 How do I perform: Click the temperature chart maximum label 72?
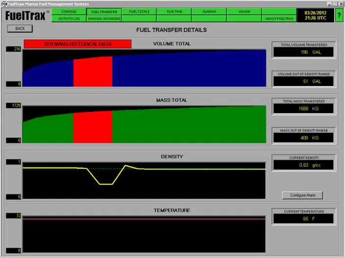(13, 215)
